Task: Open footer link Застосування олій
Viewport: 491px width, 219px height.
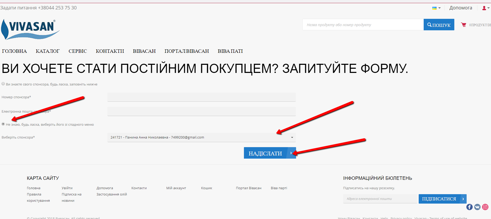Action: pyautogui.click(x=112, y=194)
